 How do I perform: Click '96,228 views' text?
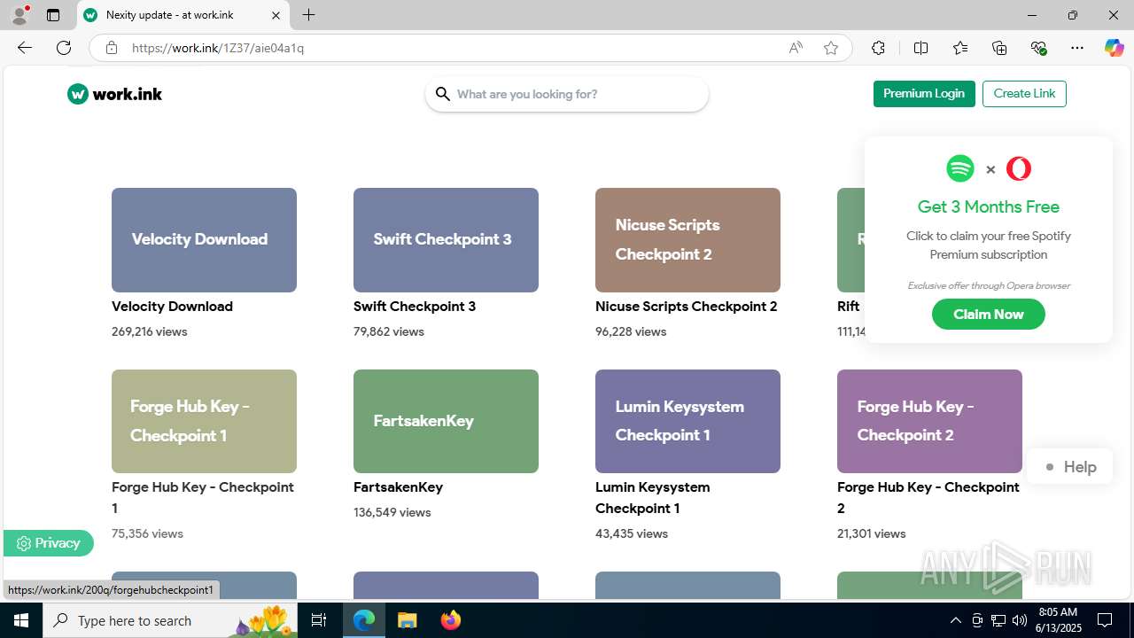point(631,331)
